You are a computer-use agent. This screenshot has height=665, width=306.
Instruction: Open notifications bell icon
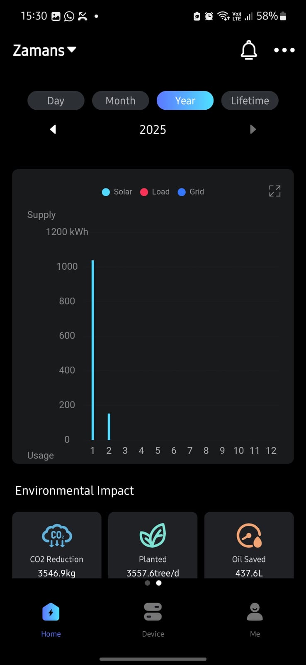(249, 50)
